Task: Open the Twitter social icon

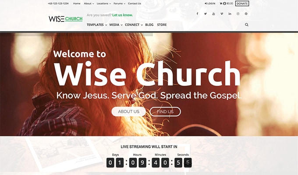Action: [x=206, y=14]
